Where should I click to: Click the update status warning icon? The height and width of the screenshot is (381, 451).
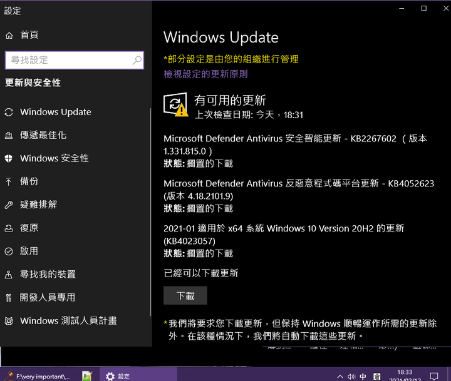click(x=176, y=104)
